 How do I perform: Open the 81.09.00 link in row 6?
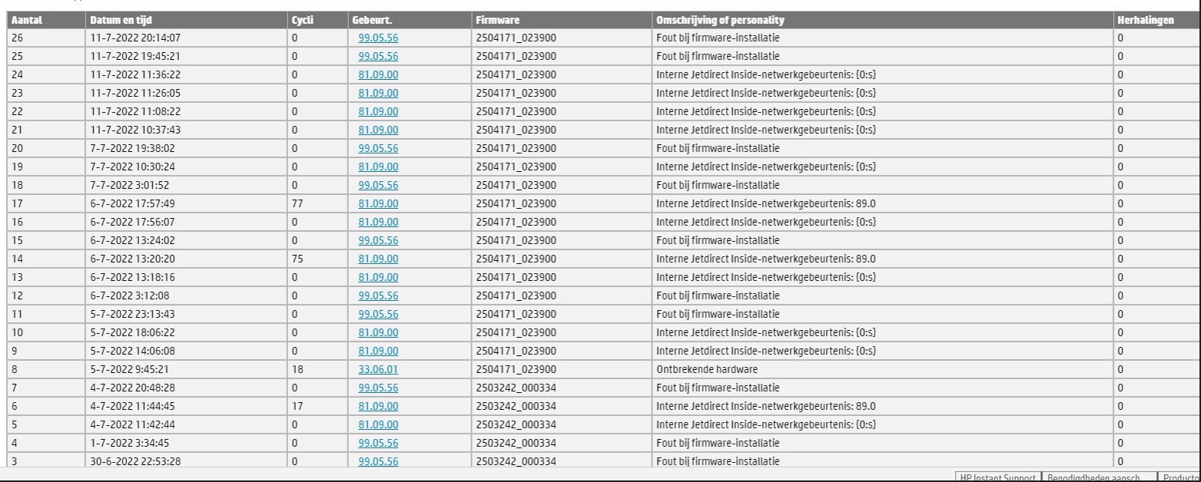(378, 406)
